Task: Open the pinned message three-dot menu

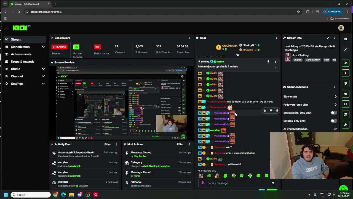Action: (276, 62)
